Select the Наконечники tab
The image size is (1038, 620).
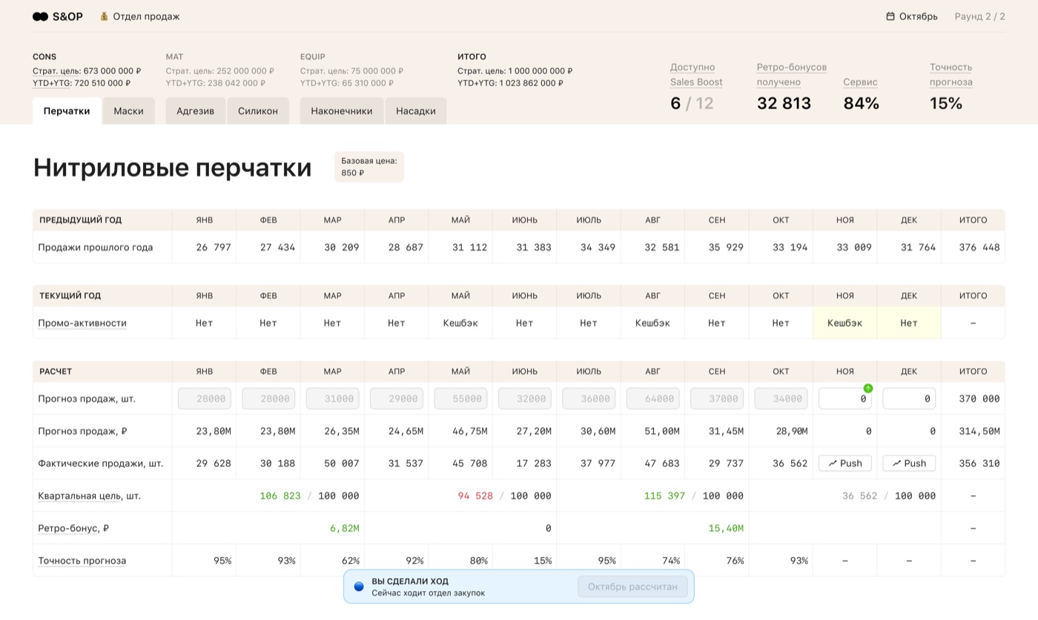pyautogui.click(x=342, y=111)
